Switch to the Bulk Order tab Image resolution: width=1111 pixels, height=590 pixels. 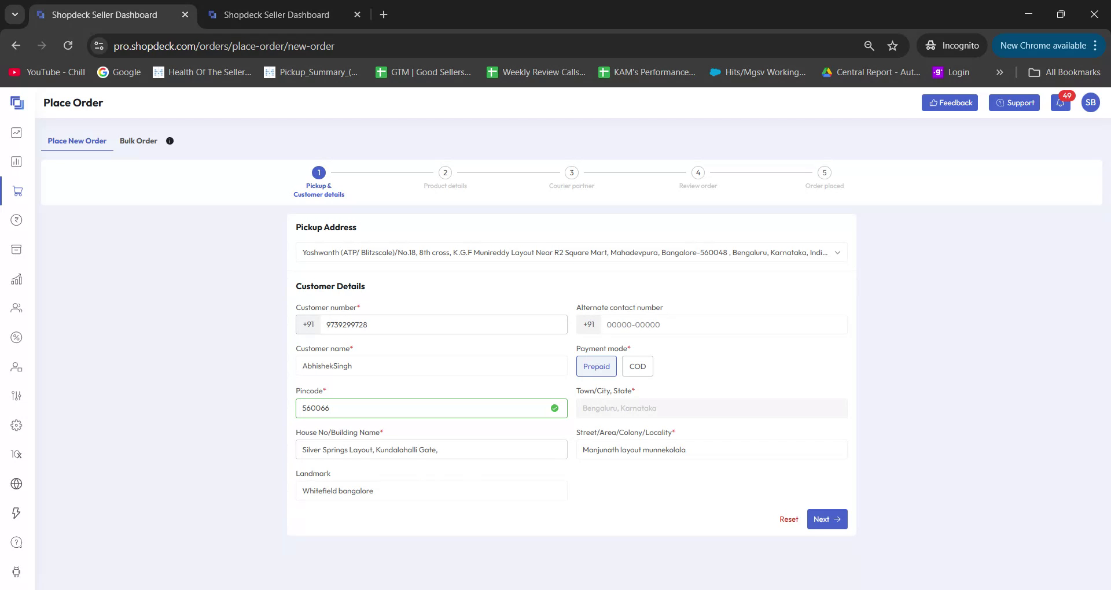[x=138, y=141]
